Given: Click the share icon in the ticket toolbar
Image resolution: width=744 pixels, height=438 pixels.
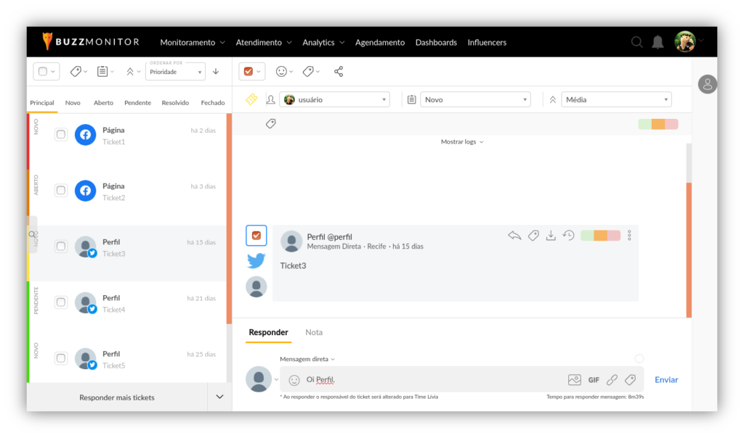Looking at the screenshot, I should 338,71.
